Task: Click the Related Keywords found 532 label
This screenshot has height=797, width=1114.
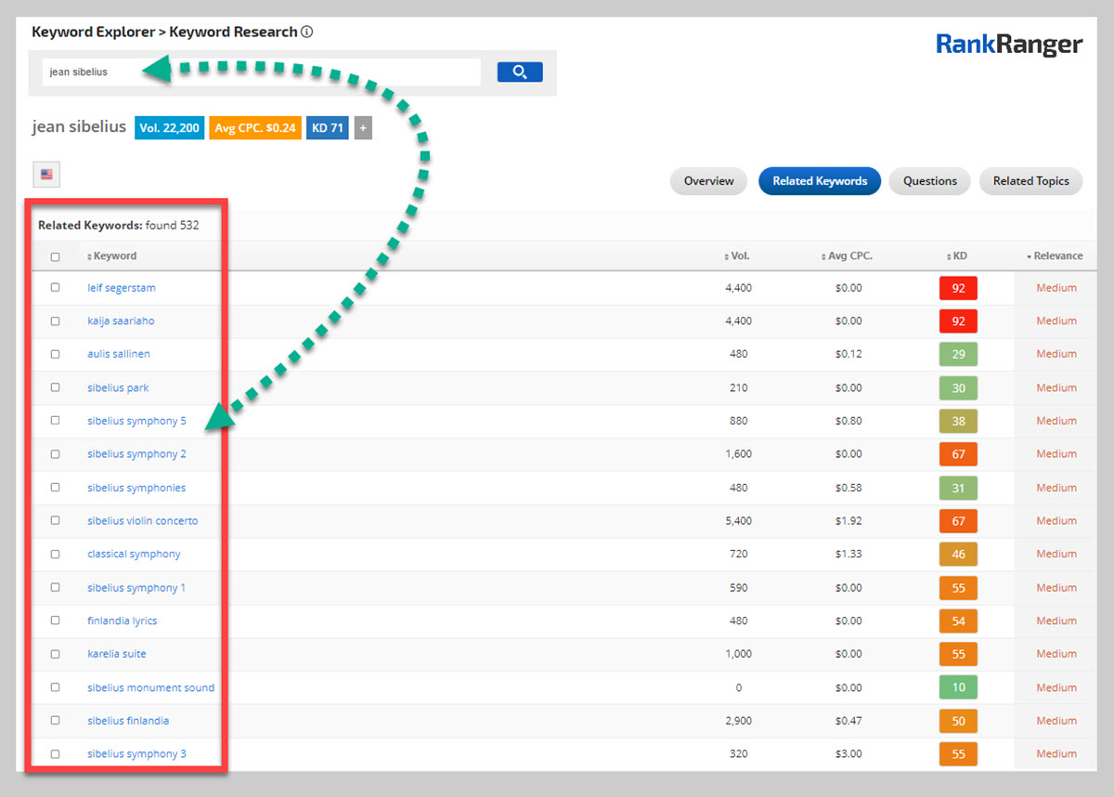Action: [118, 225]
